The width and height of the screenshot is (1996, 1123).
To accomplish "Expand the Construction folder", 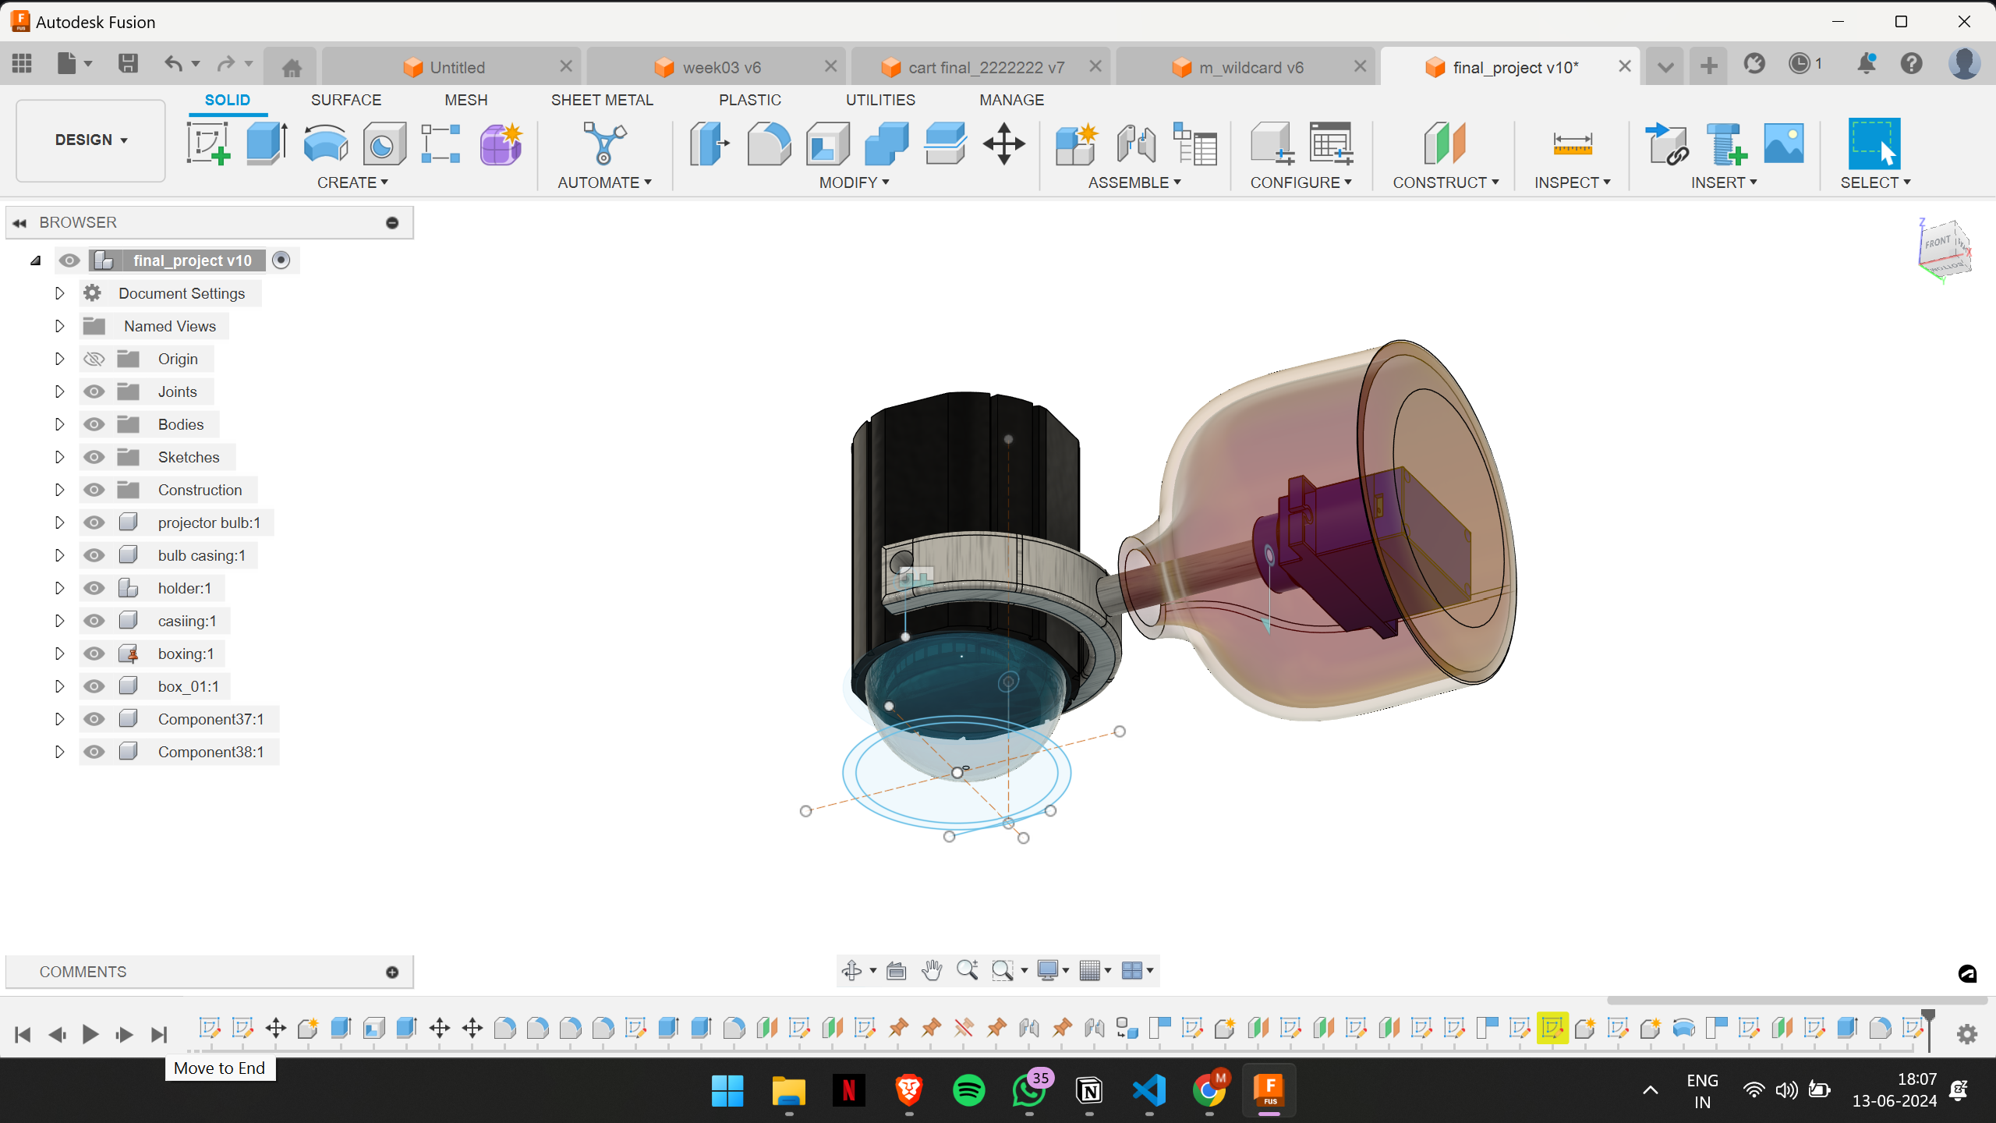I will click(x=59, y=490).
